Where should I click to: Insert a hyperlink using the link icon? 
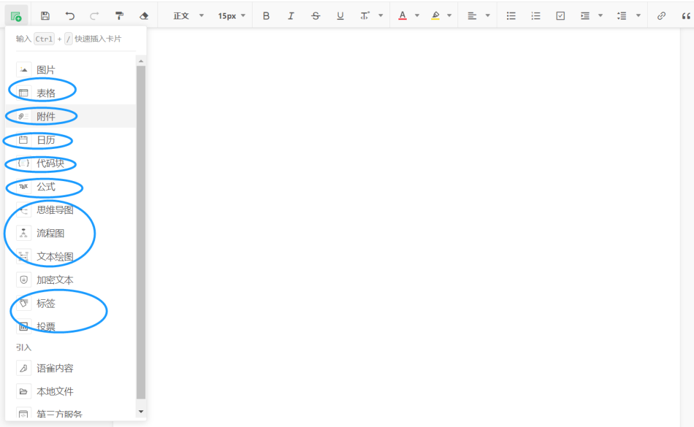tap(661, 16)
